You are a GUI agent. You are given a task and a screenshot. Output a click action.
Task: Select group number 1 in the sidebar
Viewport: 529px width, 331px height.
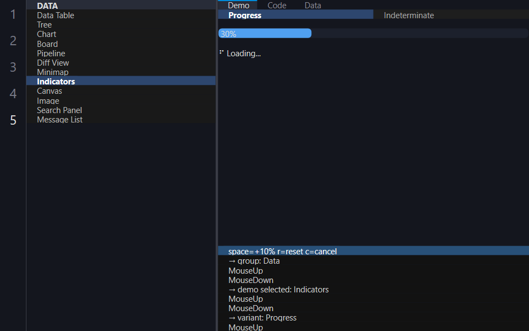[x=13, y=14]
